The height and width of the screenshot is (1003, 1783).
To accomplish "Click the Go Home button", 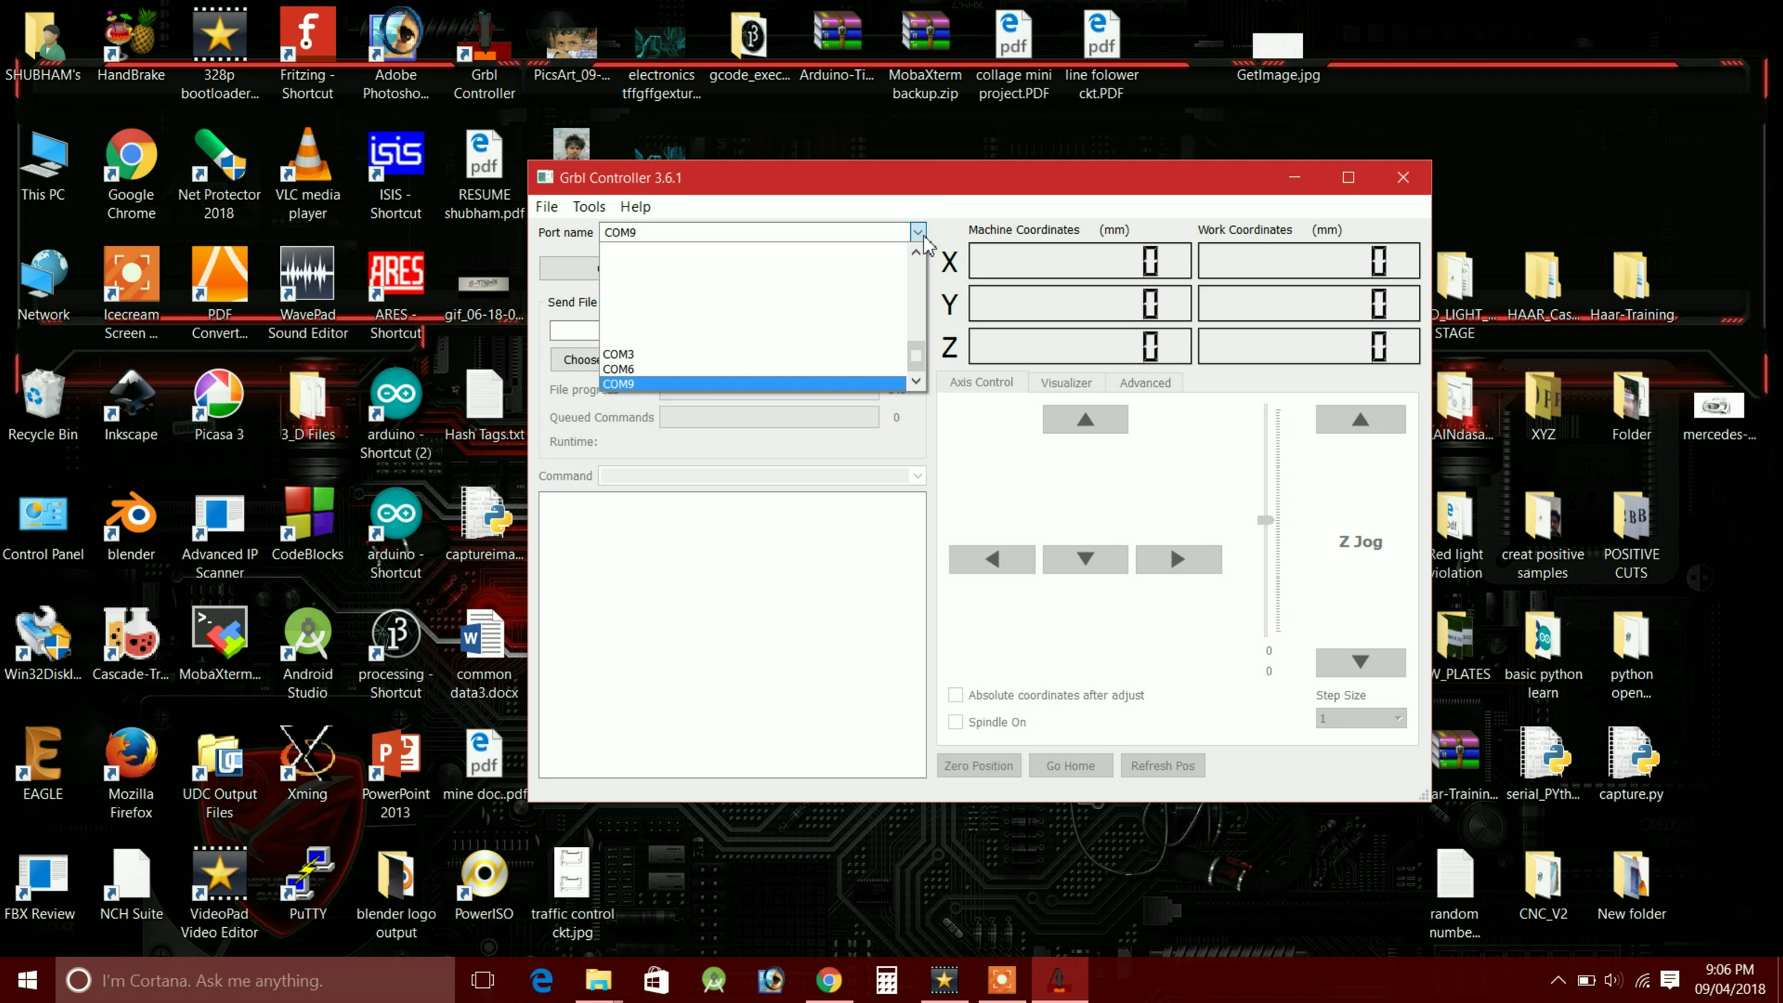I will 1070,765.
